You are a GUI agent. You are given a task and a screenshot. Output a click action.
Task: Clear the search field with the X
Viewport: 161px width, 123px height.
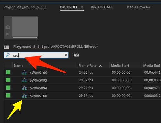coord(66,55)
